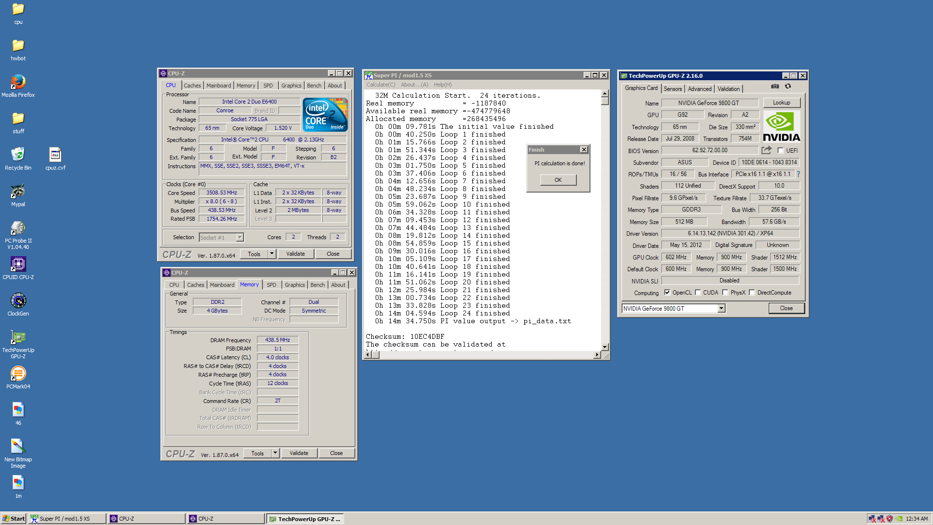Toggle the DirectCompute checkbox
The width and height of the screenshot is (933, 525).
tap(752, 293)
